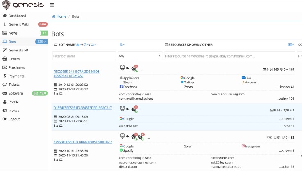Image resolution: width=302 pixels, height=171 pixels.
Task: Click mask icon in D1854F8B bot row
Action: pyautogui.click(x=122, y=109)
